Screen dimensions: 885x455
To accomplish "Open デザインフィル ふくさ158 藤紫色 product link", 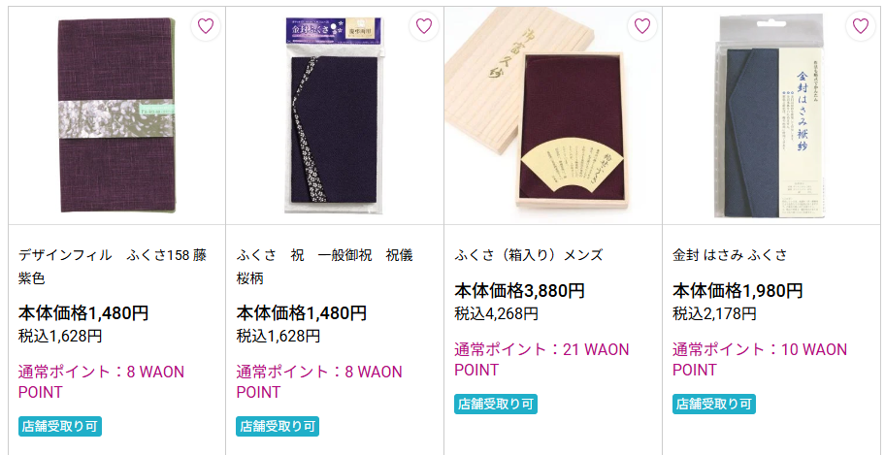I will 113,267.
